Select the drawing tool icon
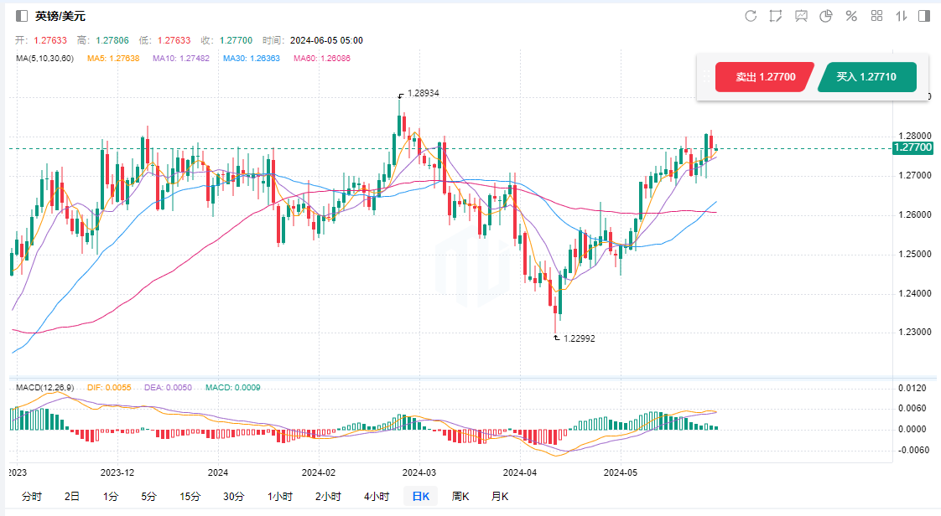 point(776,16)
